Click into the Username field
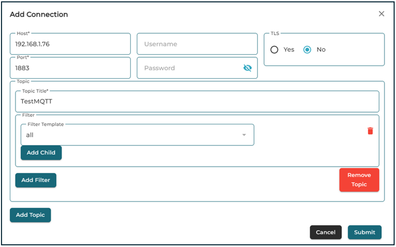The height and width of the screenshot is (247, 396). (197, 44)
